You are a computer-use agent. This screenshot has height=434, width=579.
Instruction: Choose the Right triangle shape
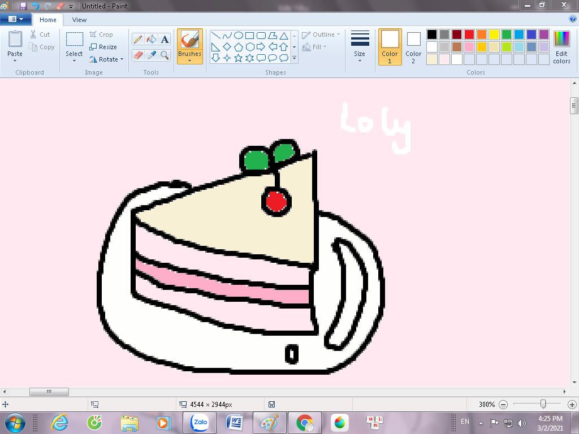[x=216, y=47]
